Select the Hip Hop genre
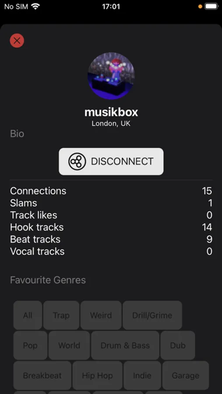 pyautogui.click(x=98, y=376)
